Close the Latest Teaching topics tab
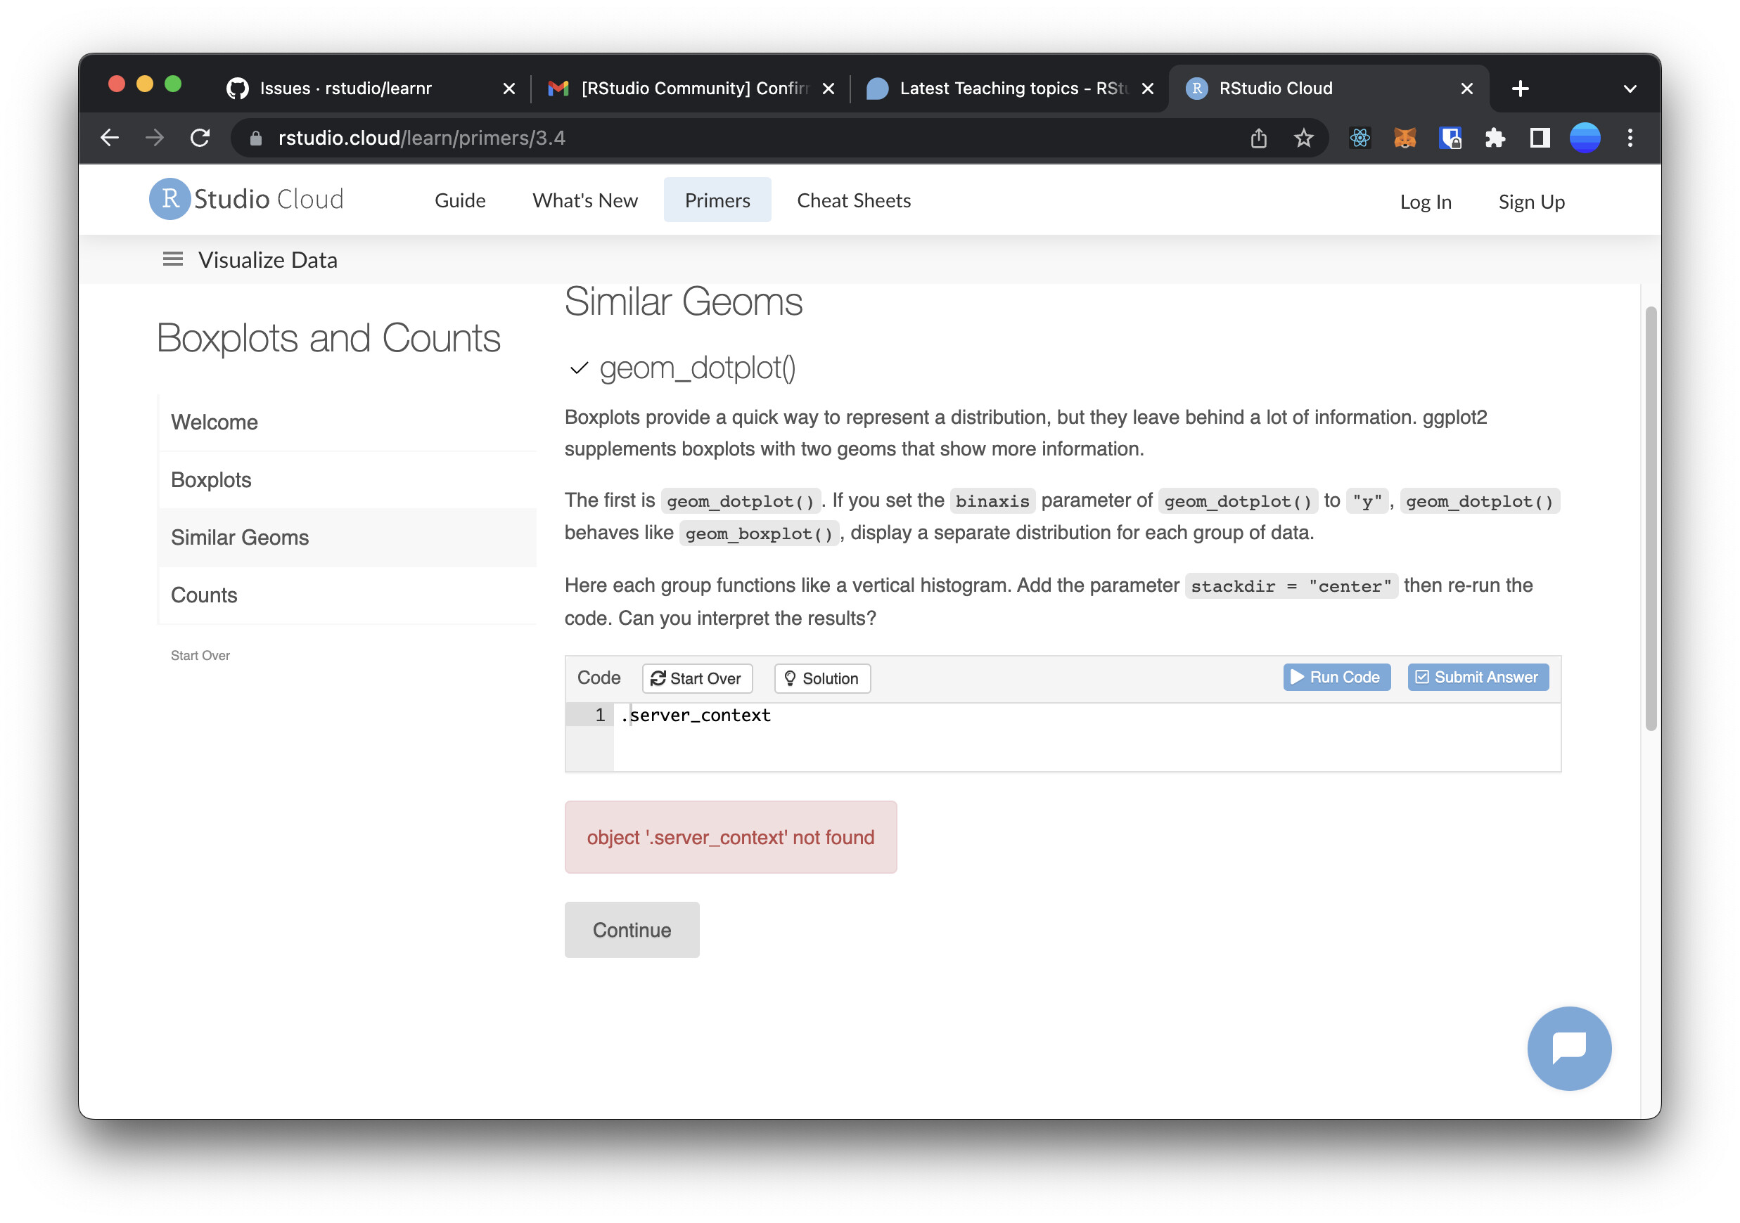 click(1147, 89)
